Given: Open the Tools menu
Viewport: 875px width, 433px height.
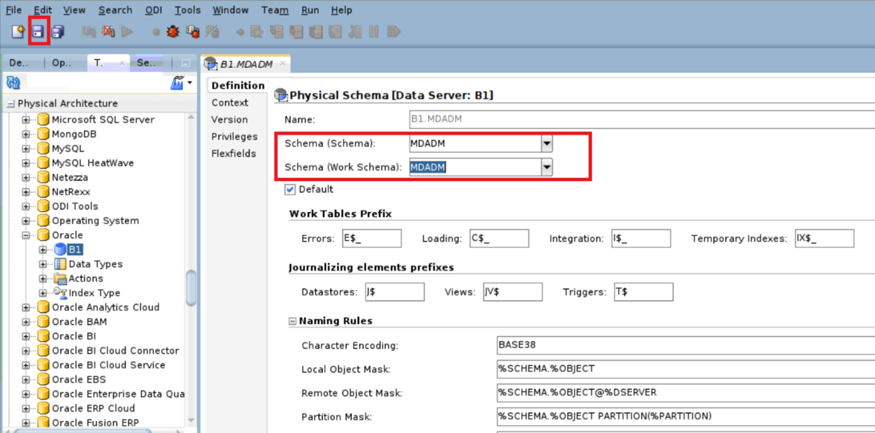Looking at the screenshot, I should [x=188, y=10].
